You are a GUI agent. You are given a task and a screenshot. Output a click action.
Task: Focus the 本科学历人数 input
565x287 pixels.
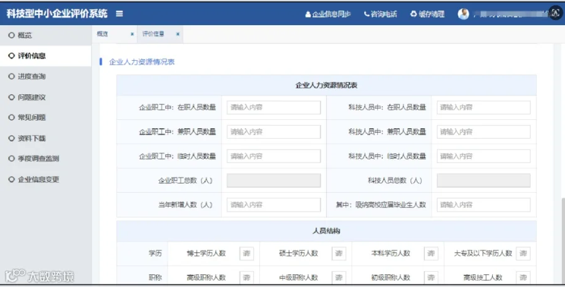pyautogui.click(x=431, y=254)
